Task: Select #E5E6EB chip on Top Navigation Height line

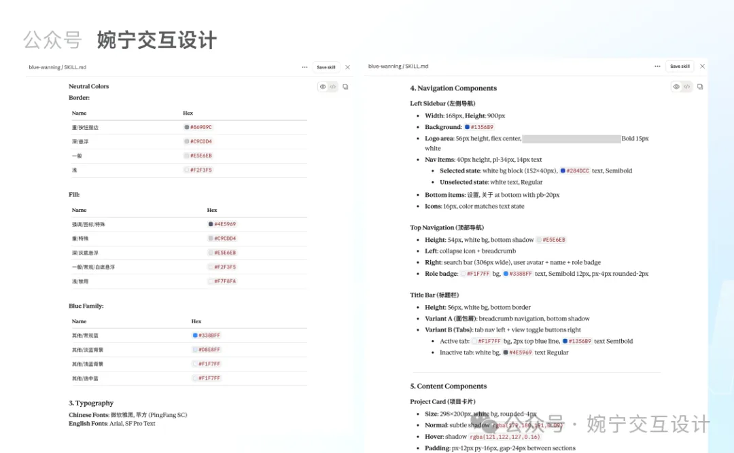Action: [551, 240]
